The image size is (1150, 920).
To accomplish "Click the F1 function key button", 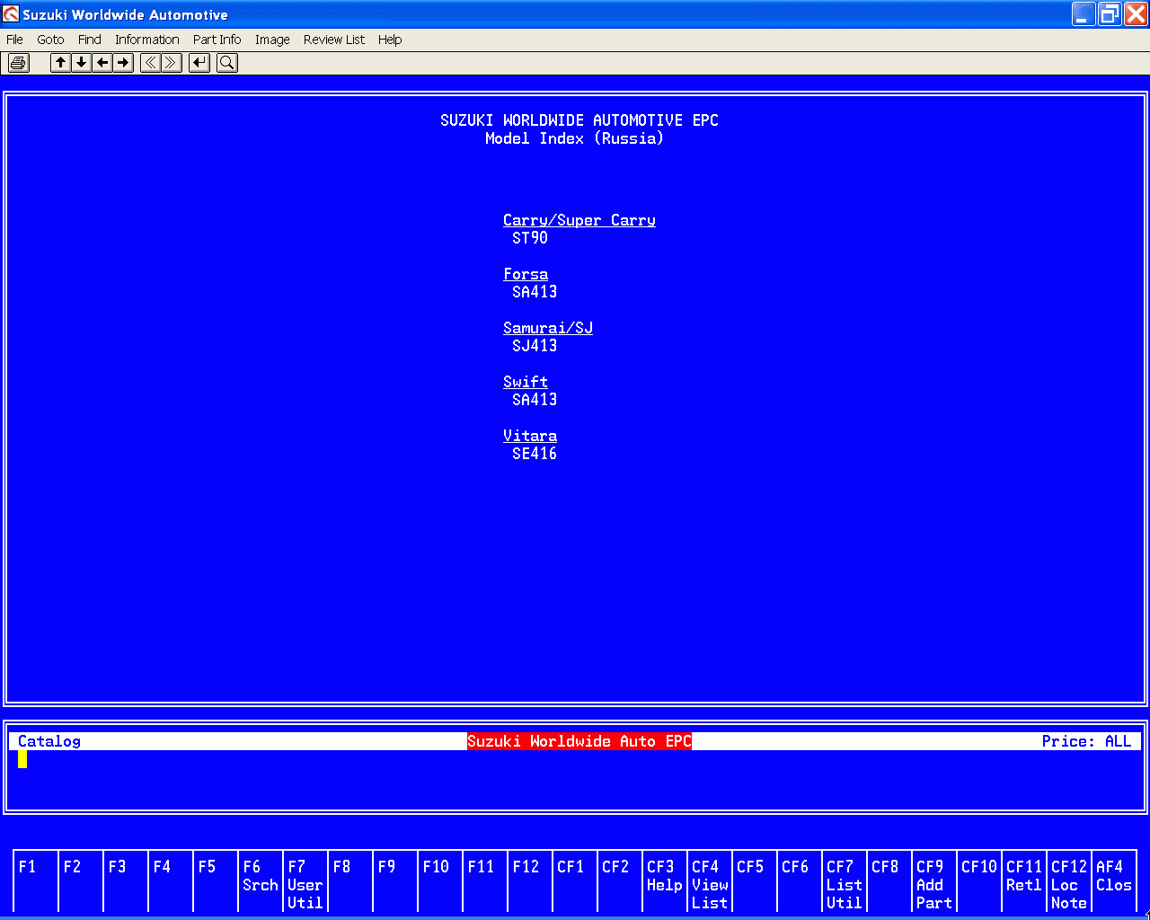I will click(x=36, y=881).
